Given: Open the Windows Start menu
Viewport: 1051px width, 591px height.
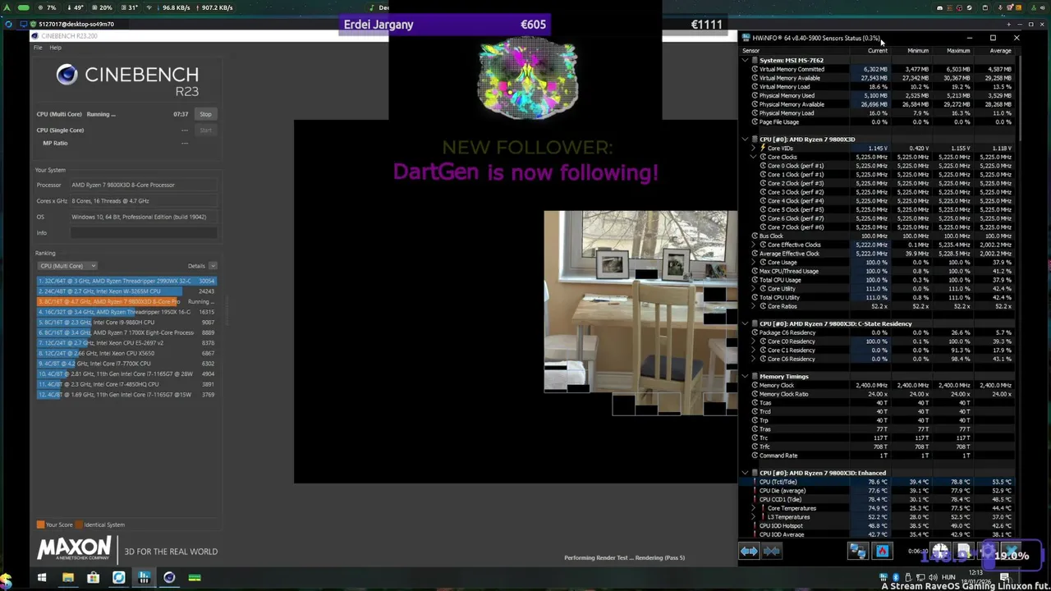Looking at the screenshot, I should coord(42,578).
